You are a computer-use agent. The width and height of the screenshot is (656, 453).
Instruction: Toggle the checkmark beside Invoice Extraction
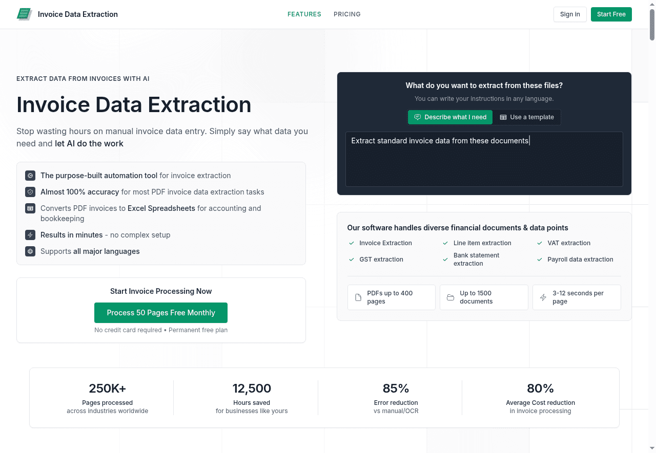(x=351, y=243)
